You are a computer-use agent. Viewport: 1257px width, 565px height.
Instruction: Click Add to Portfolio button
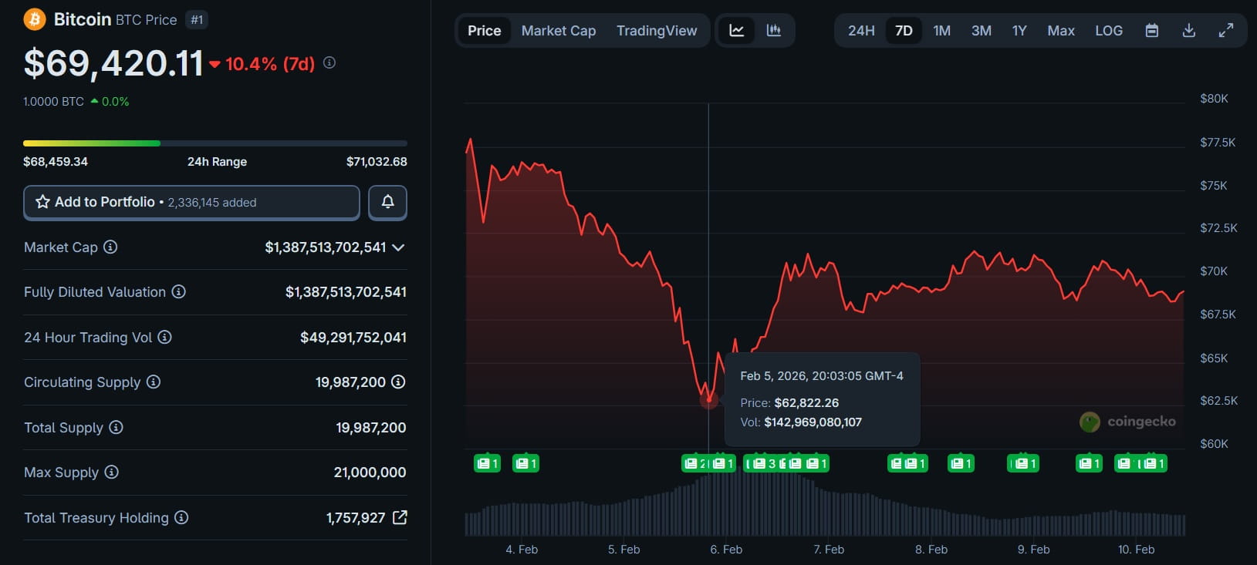191,202
